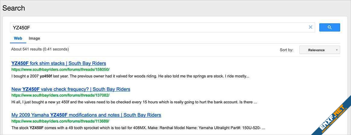Viewport: 351px width, 135px height.
Task: Click the "About 541 results" count text
Action: (40, 49)
